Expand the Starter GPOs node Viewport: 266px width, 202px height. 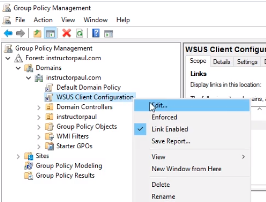tap(39, 147)
